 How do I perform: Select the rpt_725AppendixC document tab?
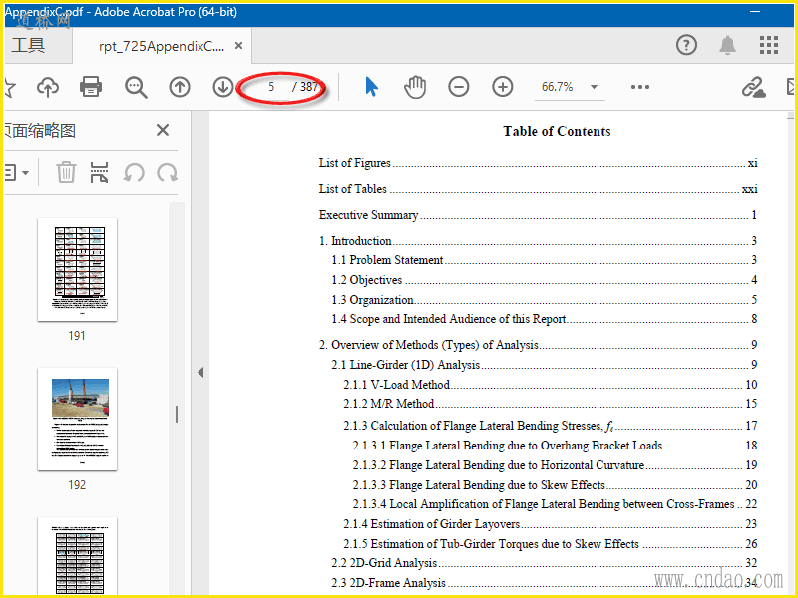162,46
